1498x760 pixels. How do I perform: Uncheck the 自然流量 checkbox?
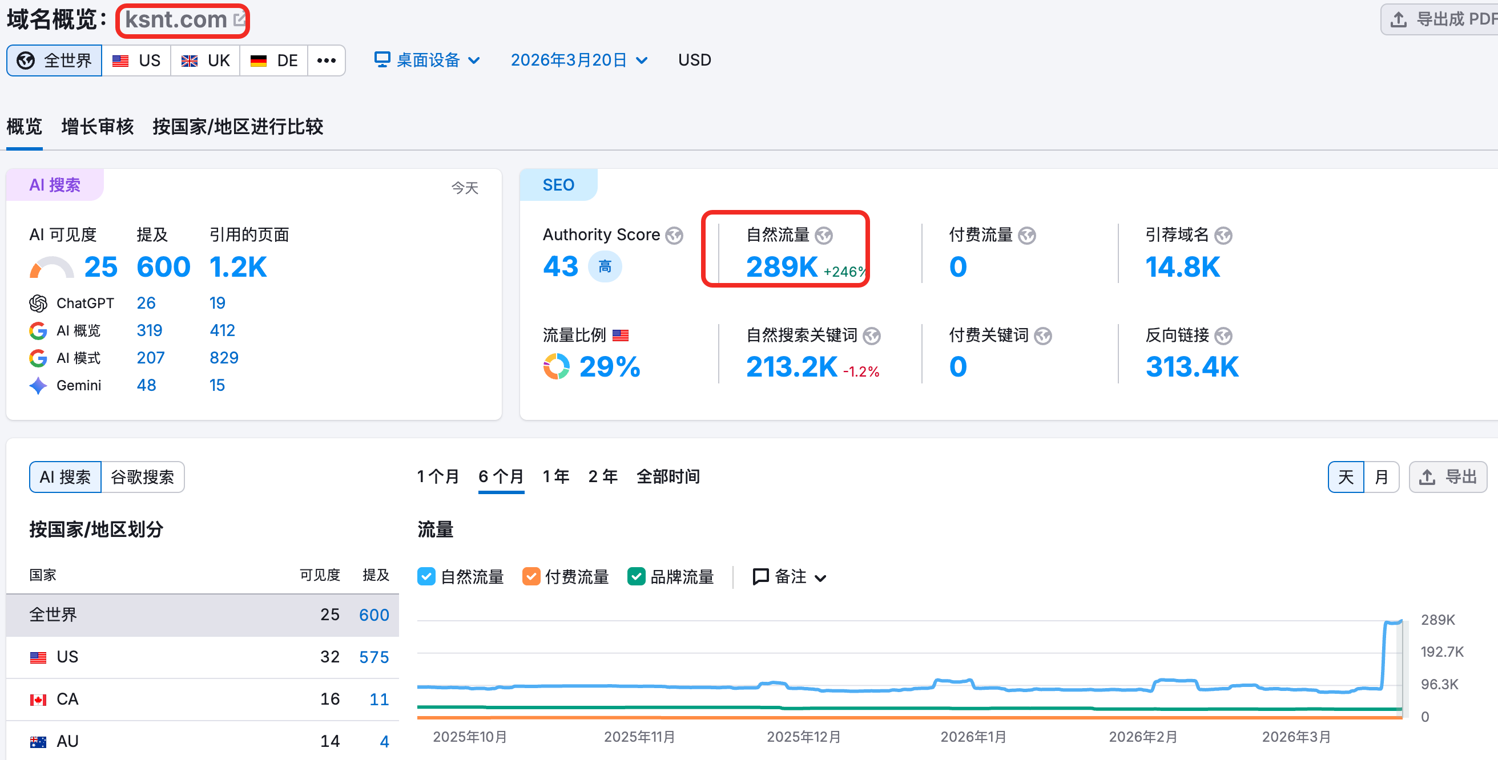tap(426, 576)
